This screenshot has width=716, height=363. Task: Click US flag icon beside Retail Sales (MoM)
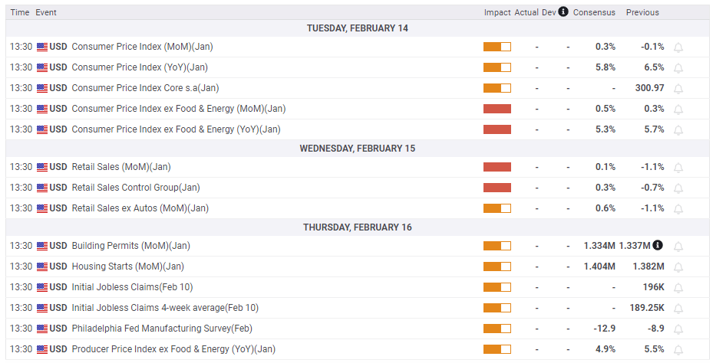[42, 167]
